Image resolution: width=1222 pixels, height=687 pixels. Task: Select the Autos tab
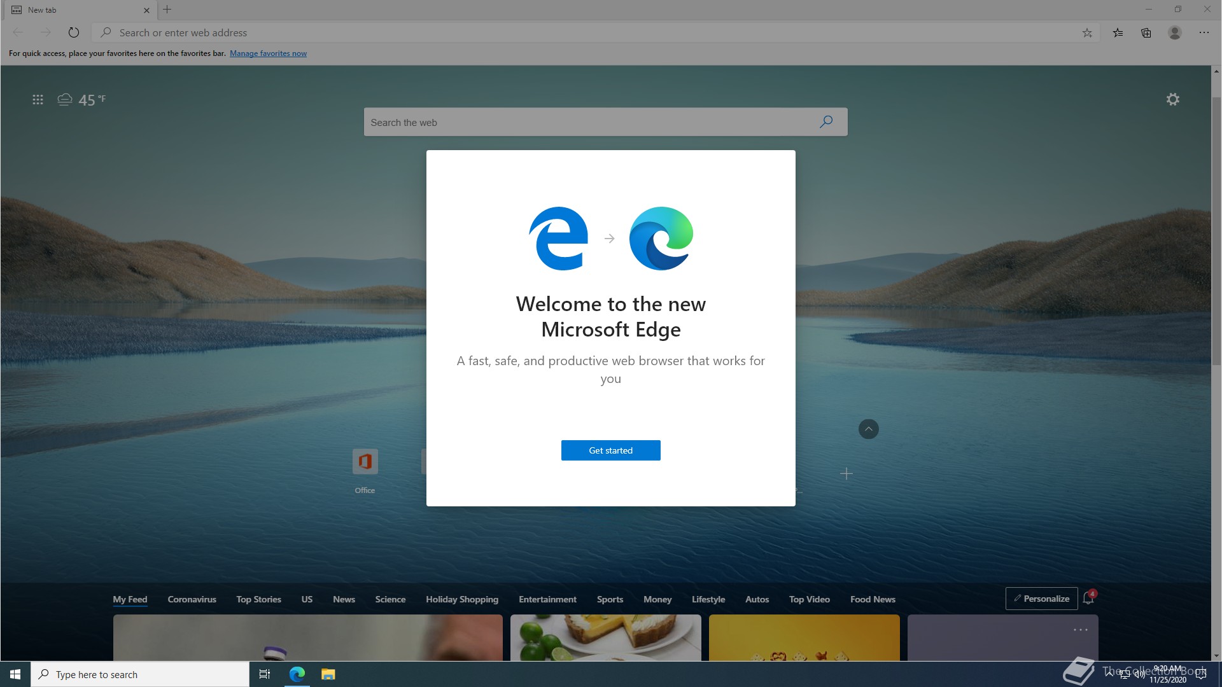[x=757, y=599]
